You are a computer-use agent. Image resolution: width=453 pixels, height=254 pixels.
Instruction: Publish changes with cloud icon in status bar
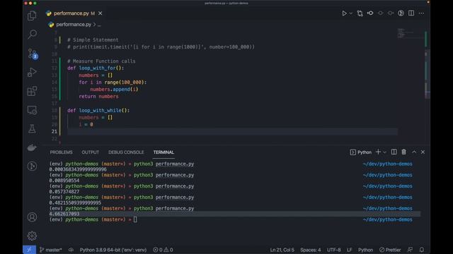coord(71,250)
